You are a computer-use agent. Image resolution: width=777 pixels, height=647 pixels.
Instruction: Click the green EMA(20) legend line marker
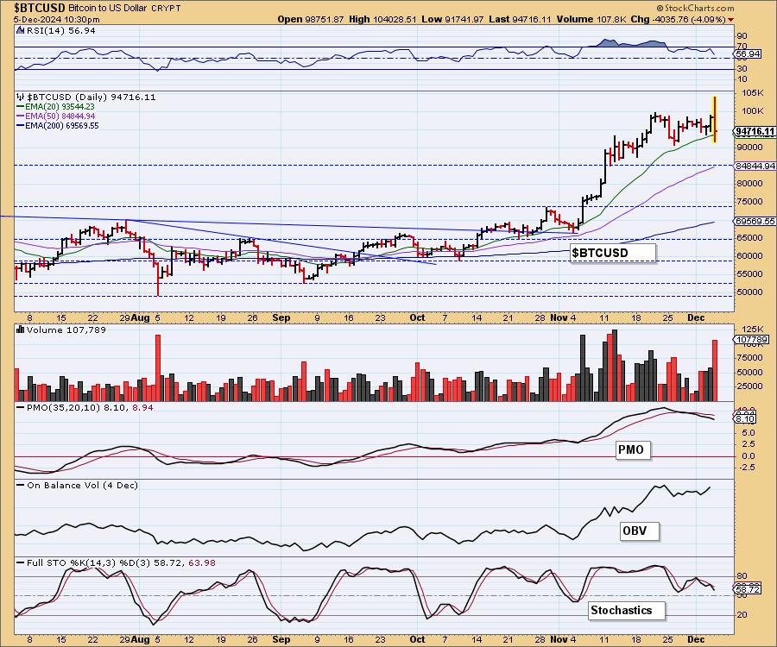point(21,106)
